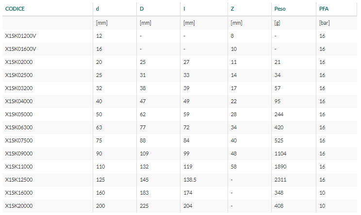Click the 138.5 length value cell
This screenshot has height=215, width=361.
[x=191, y=180]
